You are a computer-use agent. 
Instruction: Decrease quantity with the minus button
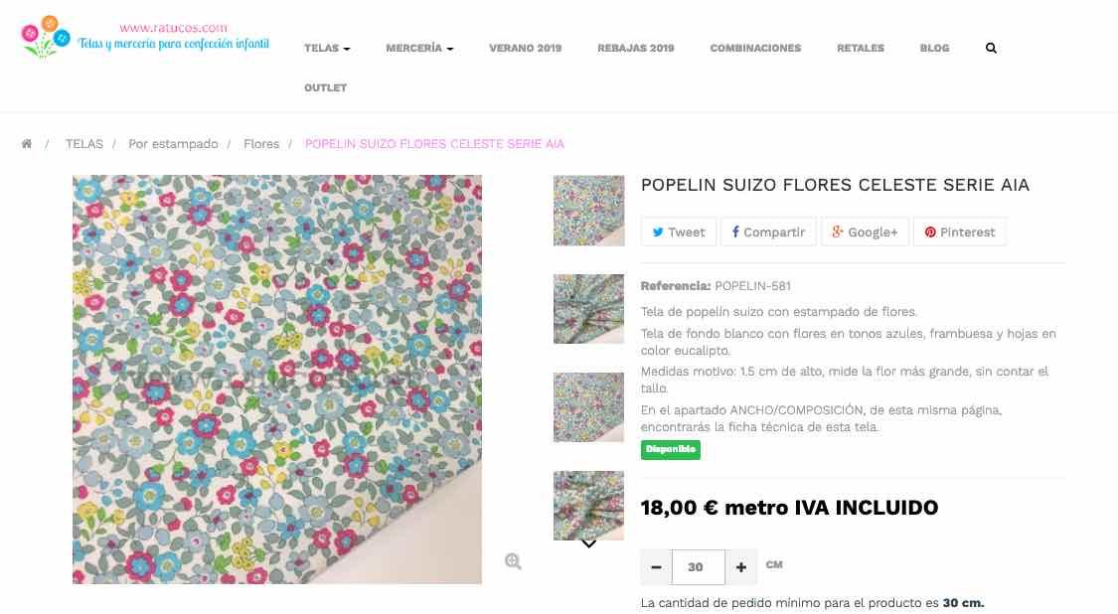(x=656, y=567)
